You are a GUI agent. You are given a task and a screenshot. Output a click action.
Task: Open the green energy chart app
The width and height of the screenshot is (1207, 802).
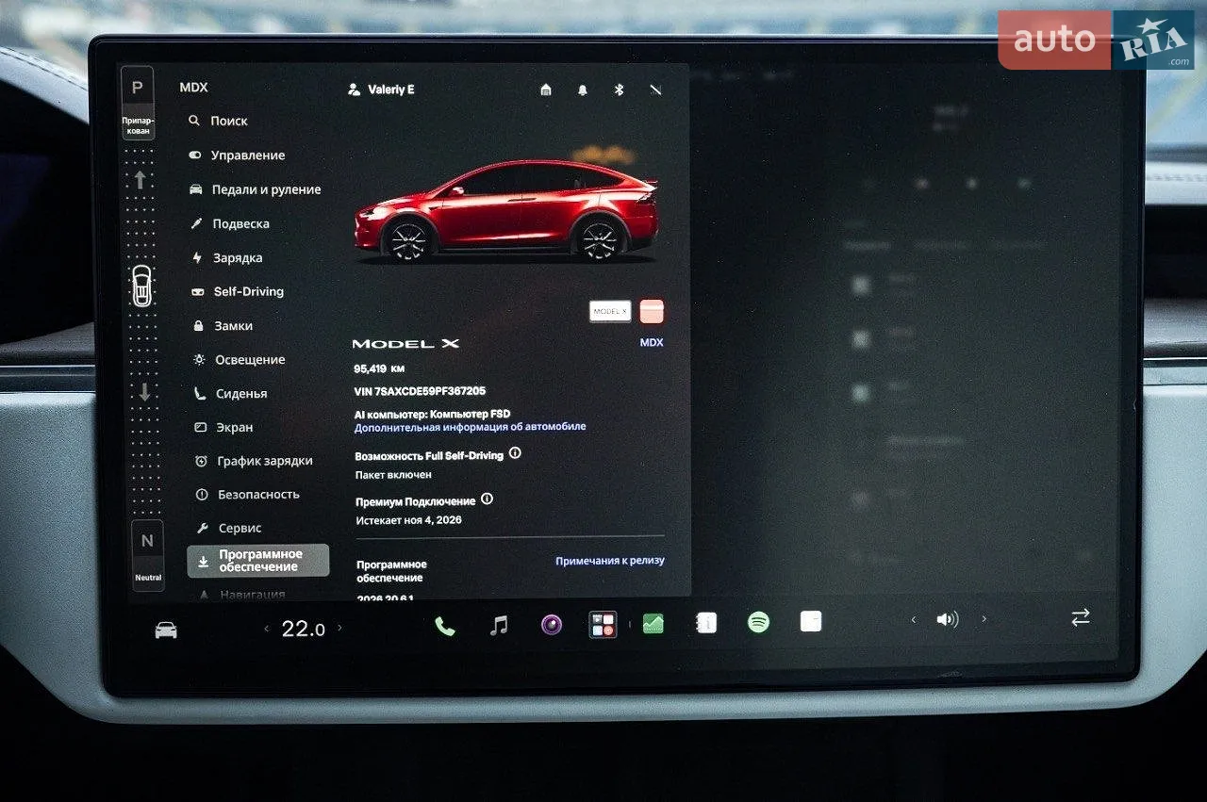653,623
